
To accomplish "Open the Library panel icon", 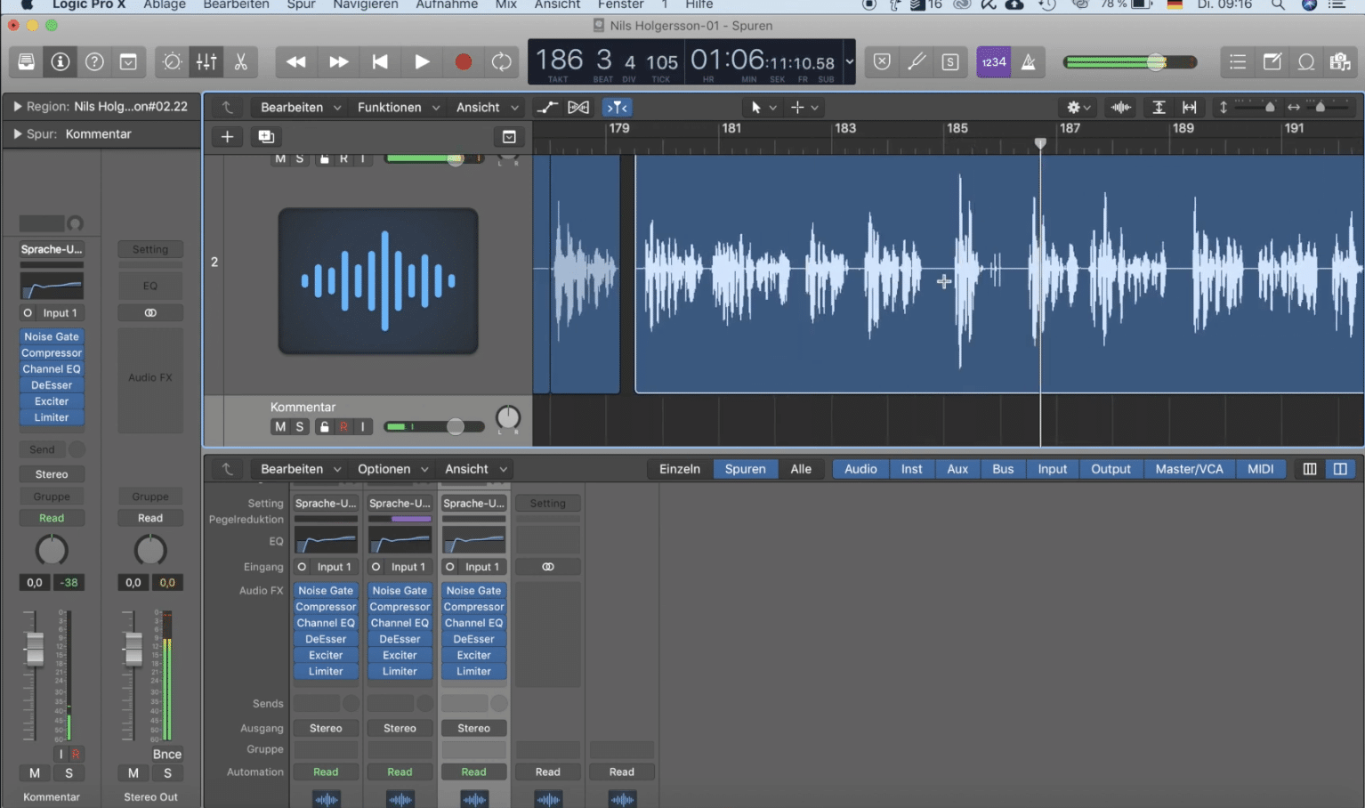I will point(27,61).
